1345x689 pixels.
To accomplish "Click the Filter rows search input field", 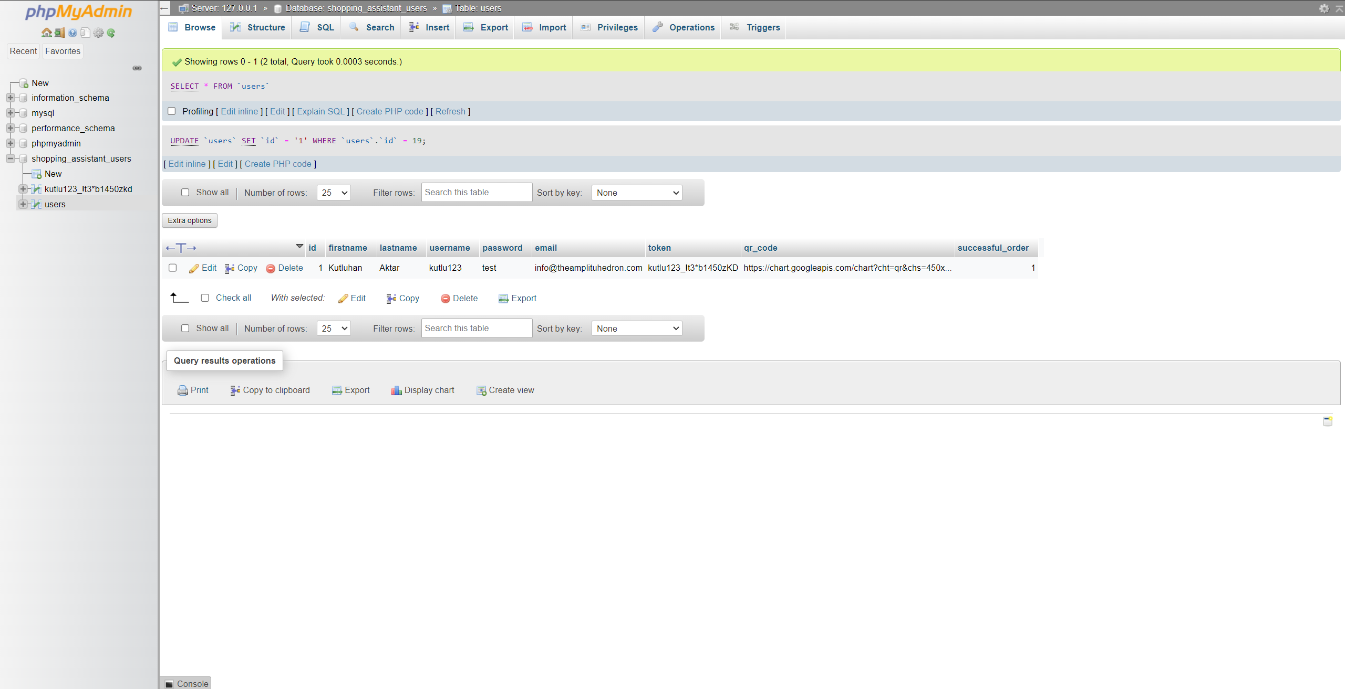I will [x=475, y=193].
